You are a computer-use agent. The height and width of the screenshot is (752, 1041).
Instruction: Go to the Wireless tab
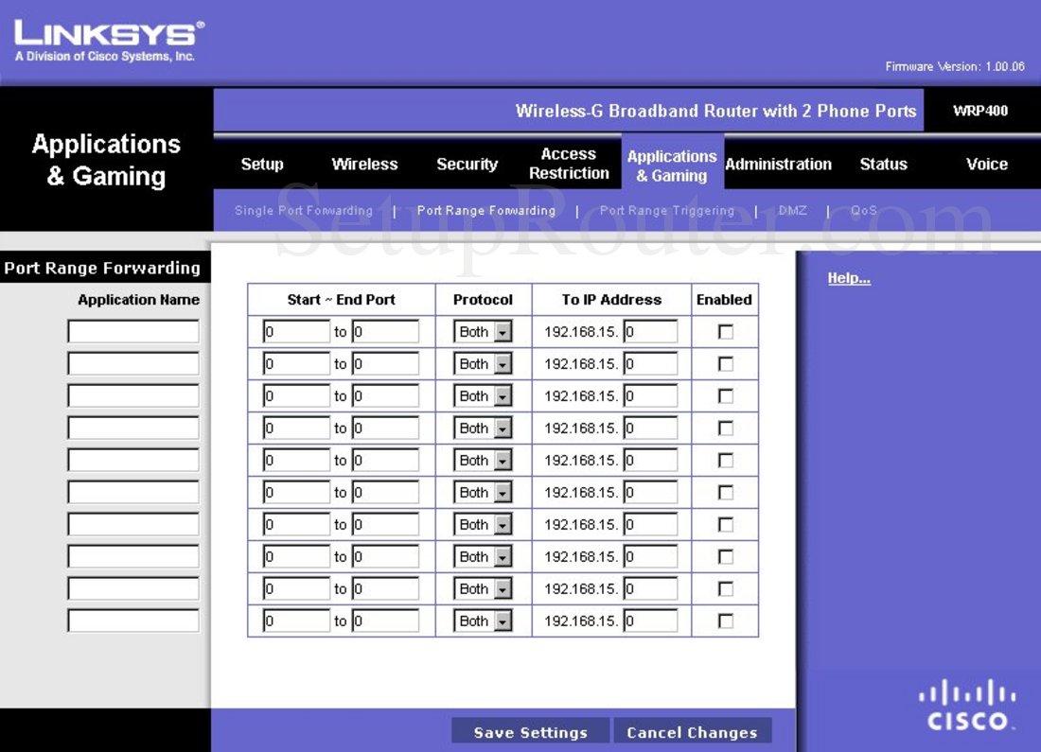click(x=364, y=164)
